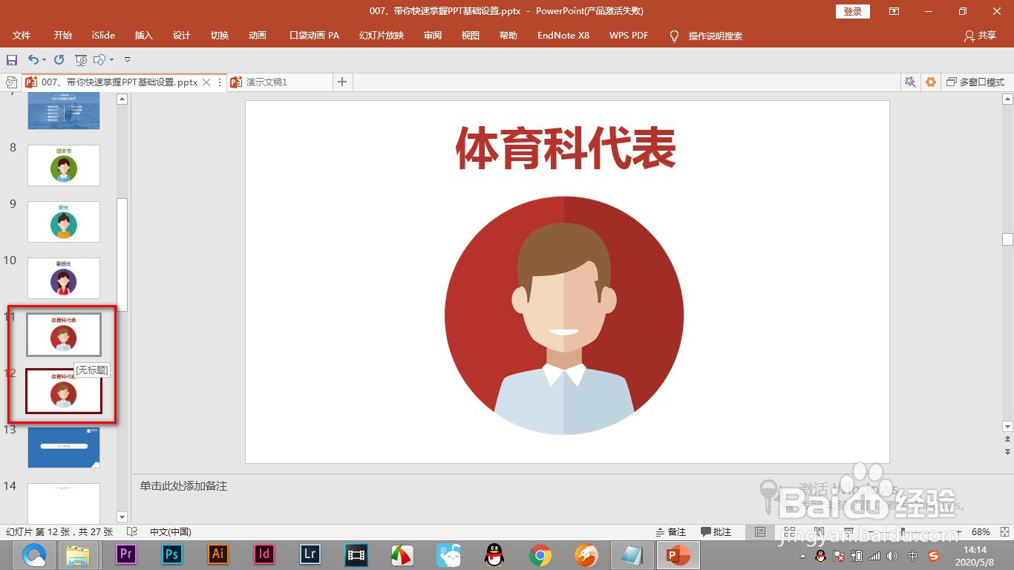The width and height of the screenshot is (1014, 570).
Task: Click the 共享 share button
Action: tap(980, 36)
